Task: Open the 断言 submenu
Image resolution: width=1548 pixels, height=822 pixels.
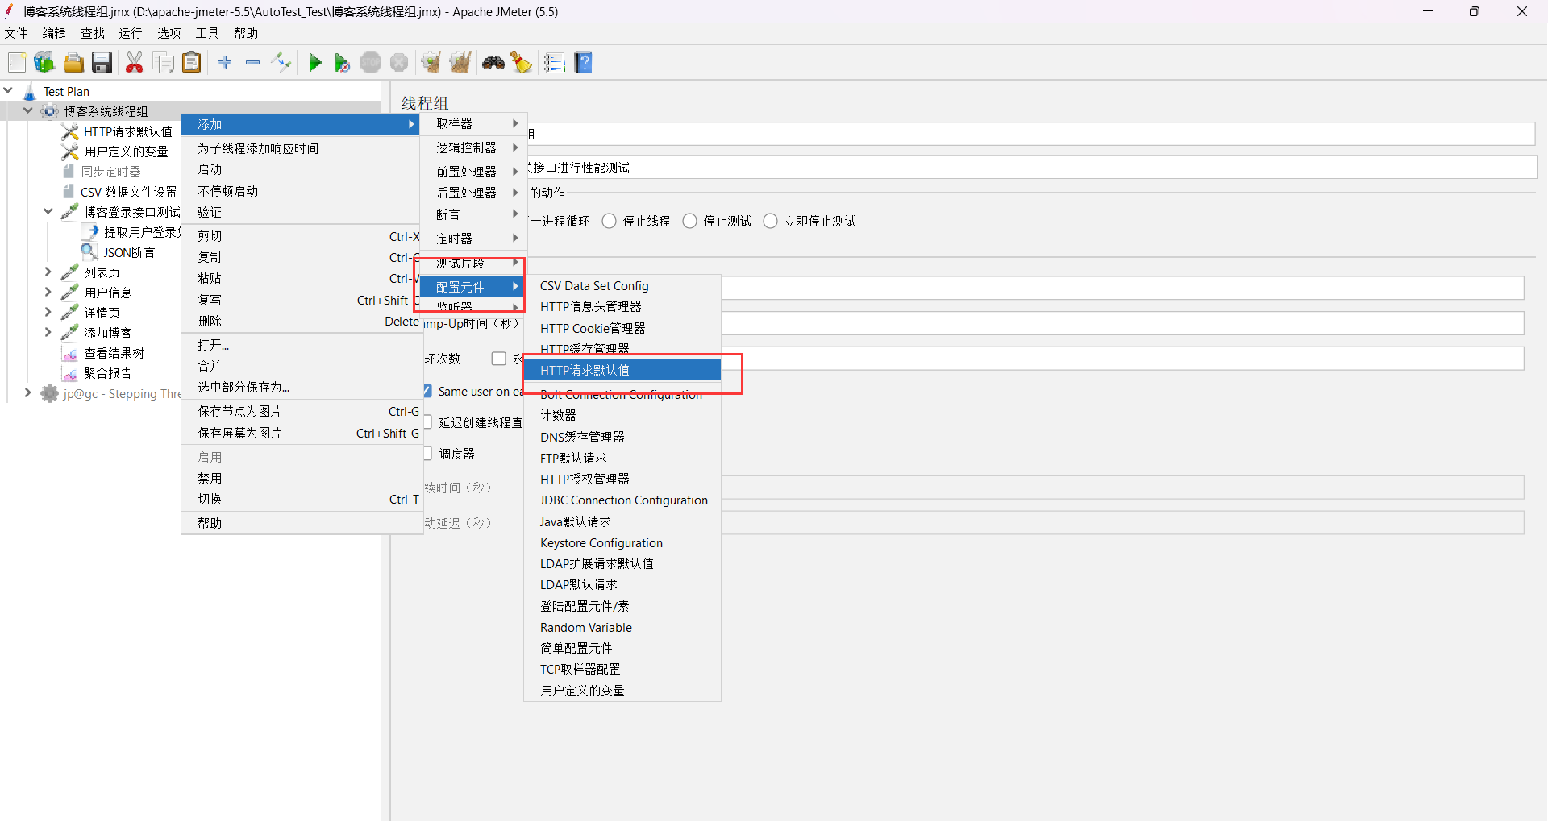Action: click(474, 214)
